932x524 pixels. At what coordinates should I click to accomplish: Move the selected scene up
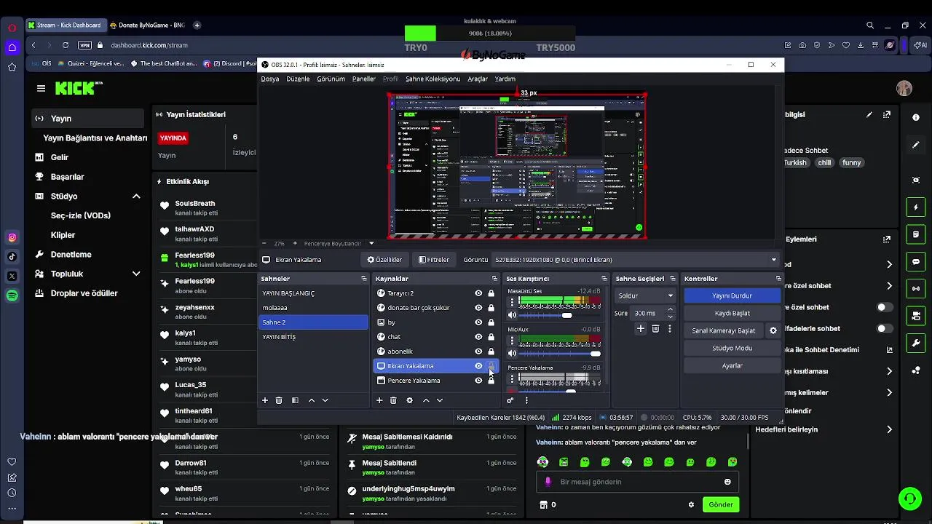312,400
